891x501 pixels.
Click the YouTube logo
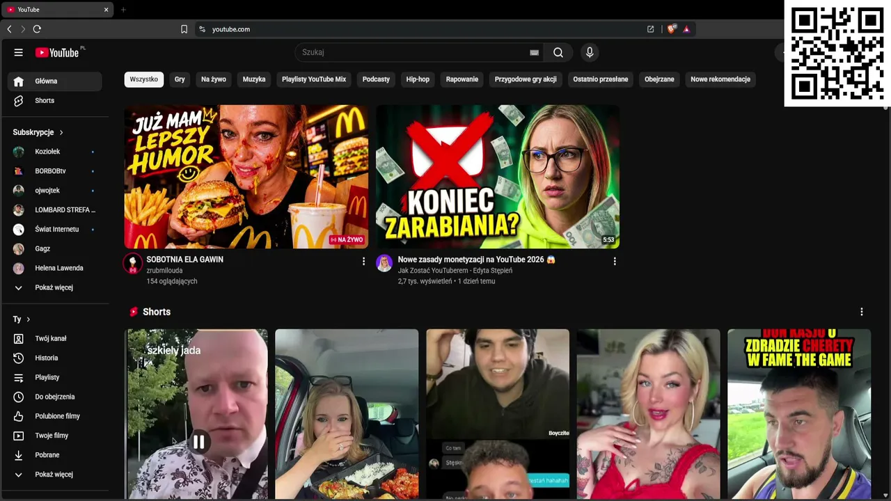pyautogui.click(x=57, y=53)
